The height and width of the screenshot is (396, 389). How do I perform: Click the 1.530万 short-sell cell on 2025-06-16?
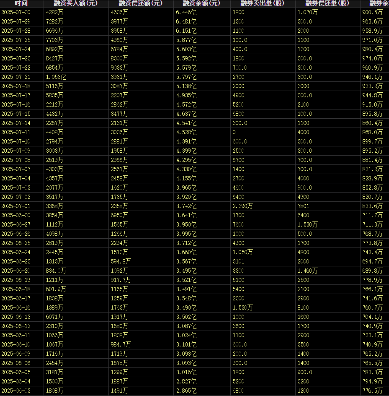click(243, 308)
